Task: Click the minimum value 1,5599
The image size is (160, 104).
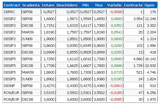Action: pyautogui.click(x=86, y=19)
